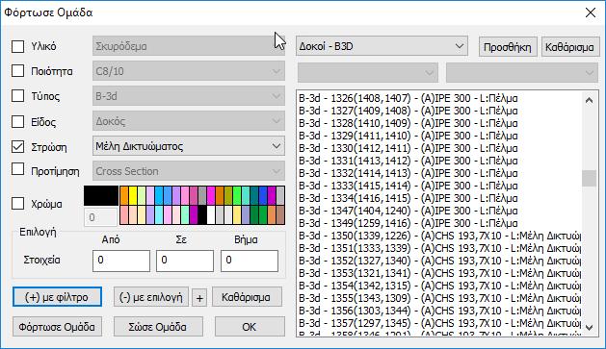Click the 'Προσθήκη' button
Viewport: 606px width, 349px height.
508,47
